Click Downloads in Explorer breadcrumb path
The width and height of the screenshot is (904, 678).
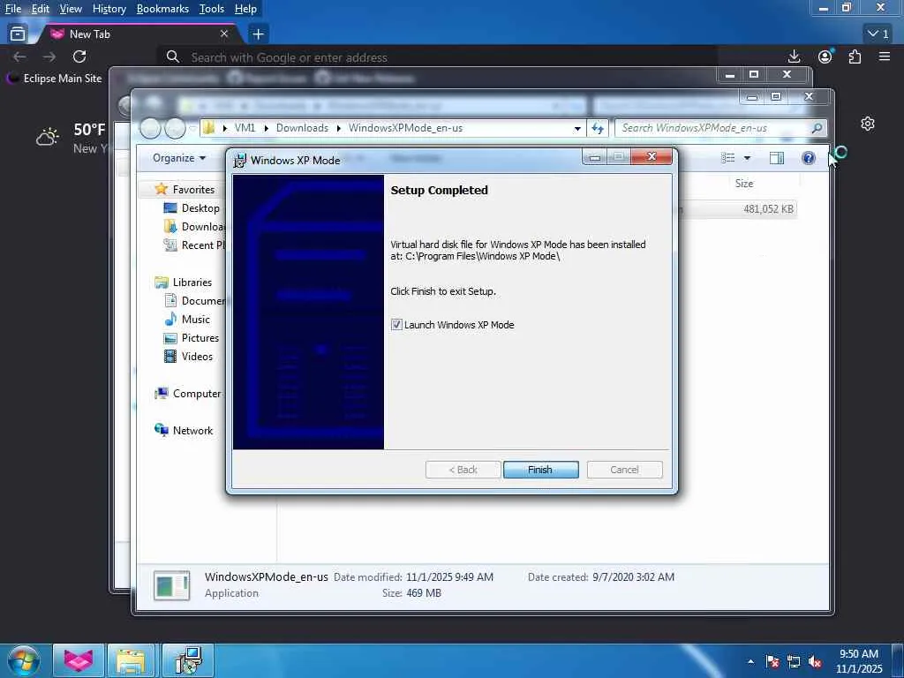click(x=302, y=128)
